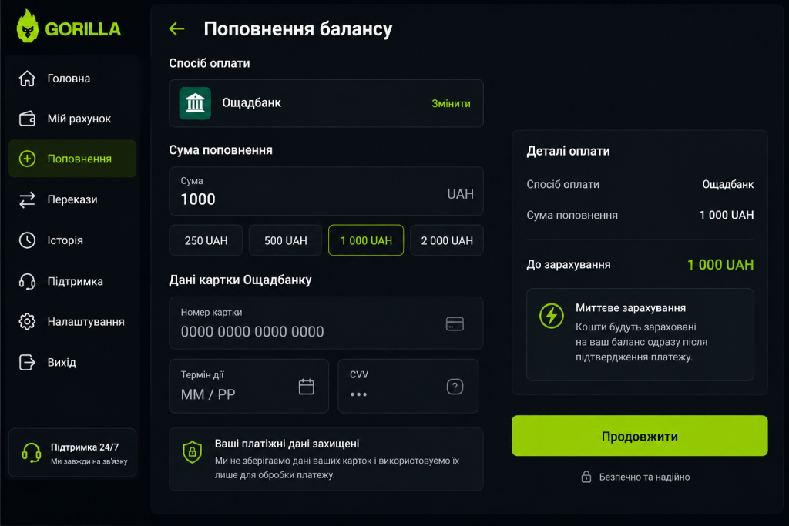Click the back arrow next to Поповнення балансу
The image size is (789, 526).
pyautogui.click(x=176, y=29)
